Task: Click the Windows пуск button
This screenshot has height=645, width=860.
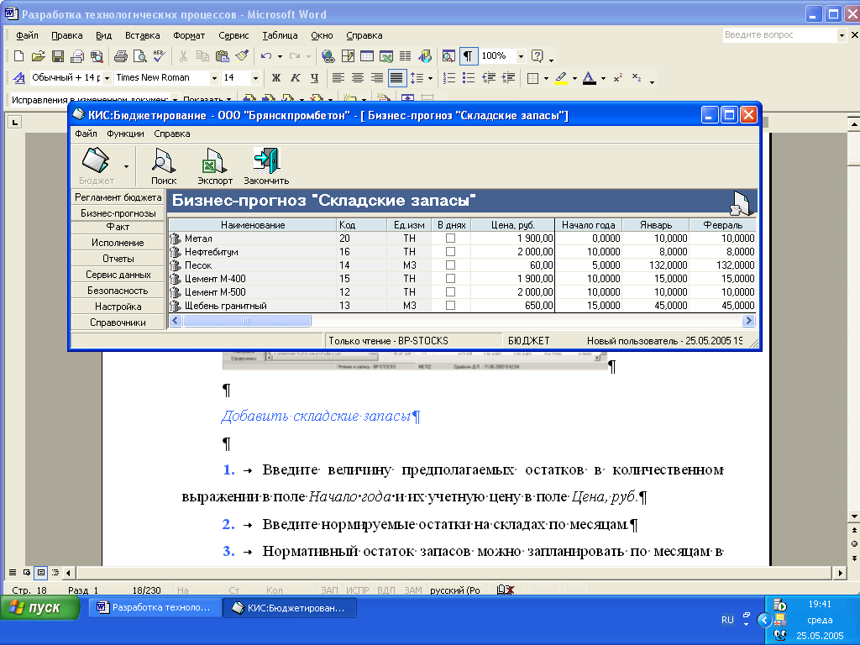Action: 40,608
